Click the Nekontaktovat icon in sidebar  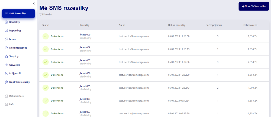(x=6, y=48)
